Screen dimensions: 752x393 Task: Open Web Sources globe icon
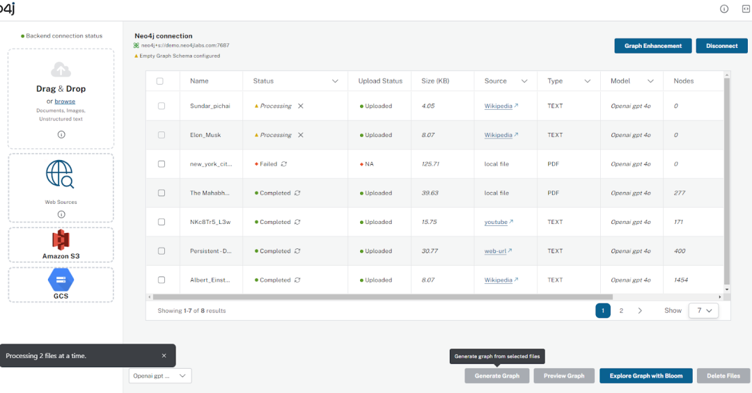(x=60, y=174)
